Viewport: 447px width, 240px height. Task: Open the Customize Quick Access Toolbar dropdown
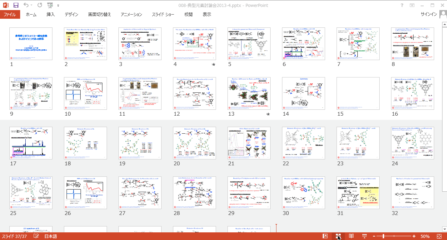pyautogui.click(x=58, y=6)
